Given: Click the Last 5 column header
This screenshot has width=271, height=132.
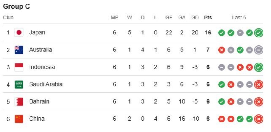Looking at the screenshot, I should click(x=239, y=18).
